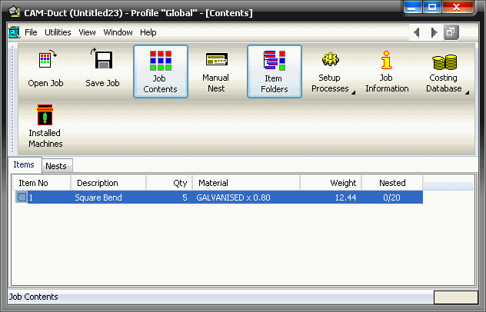Click the 0/20 nested value

(x=391, y=197)
